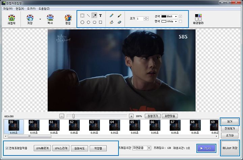
Task: Open the 도움말(Z) menu
Action: (44, 9)
